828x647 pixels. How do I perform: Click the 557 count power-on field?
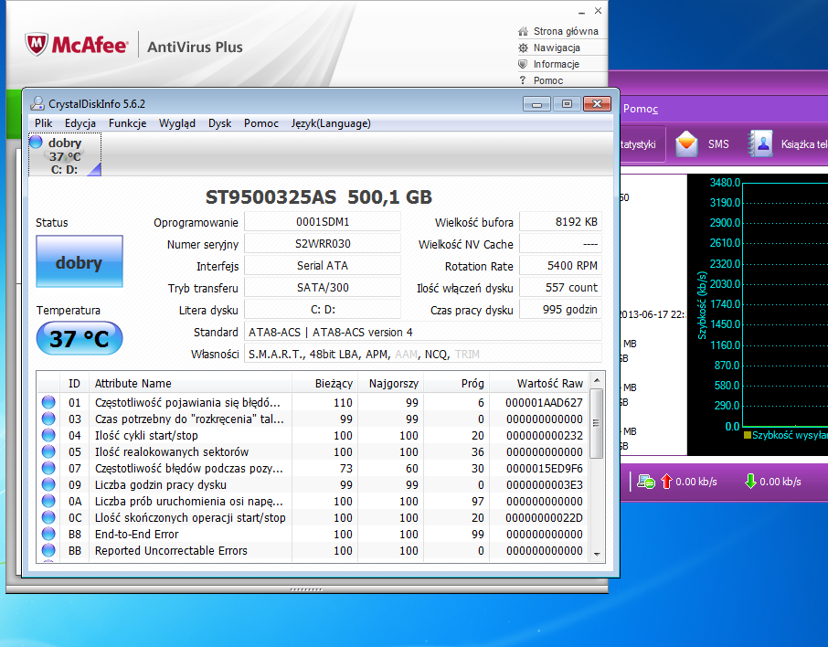click(560, 287)
